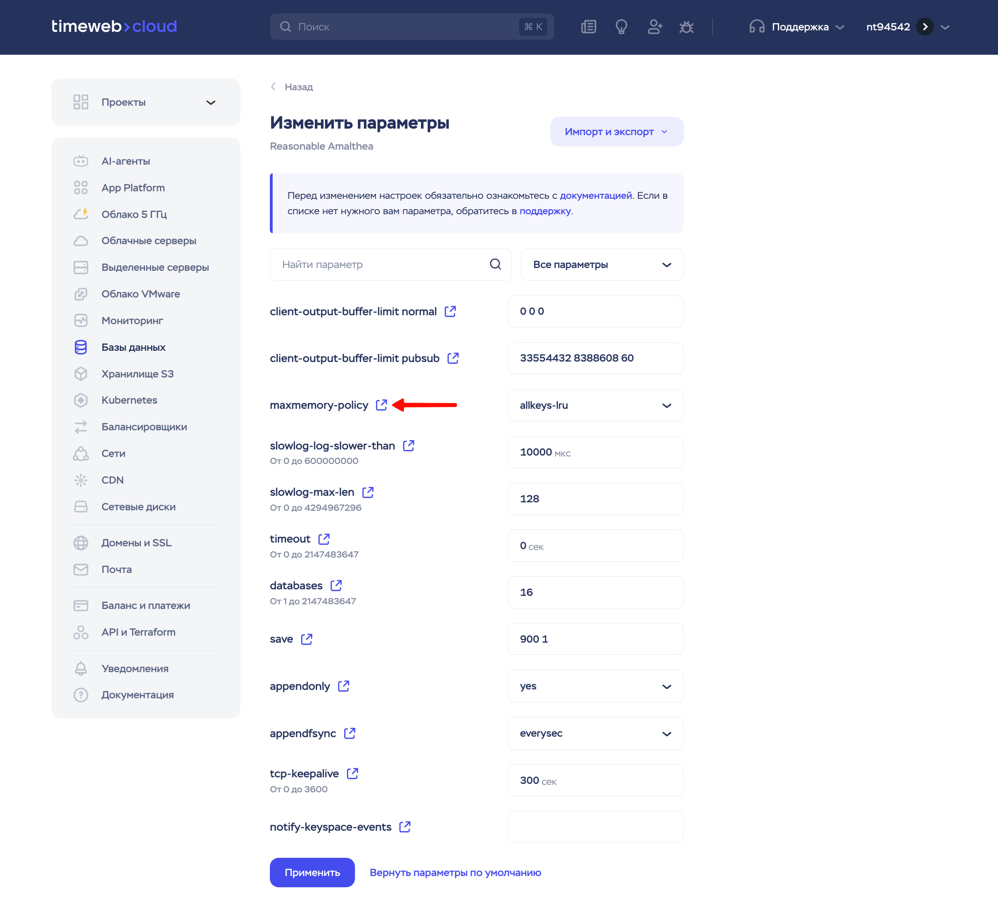The image size is (998, 913).
Task: Open the client-output-buffer-limit pubsub docs link icon
Action: (x=453, y=358)
